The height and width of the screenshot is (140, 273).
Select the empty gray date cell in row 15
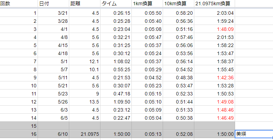(x=53, y=126)
